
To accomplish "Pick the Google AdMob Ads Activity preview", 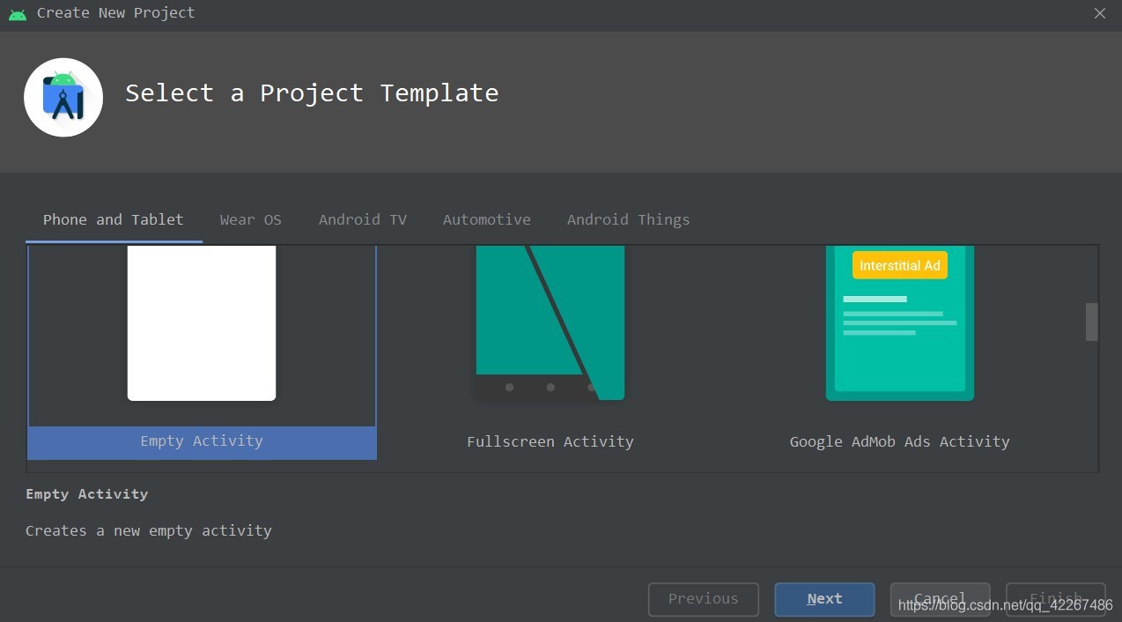I will (x=900, y=322).
